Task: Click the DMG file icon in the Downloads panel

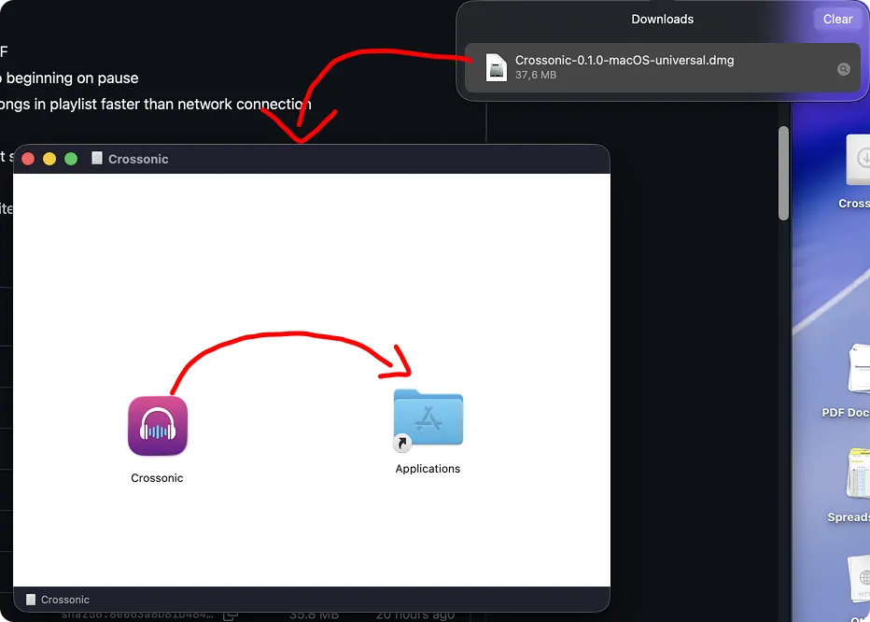Action: click(x=496, y=67)
